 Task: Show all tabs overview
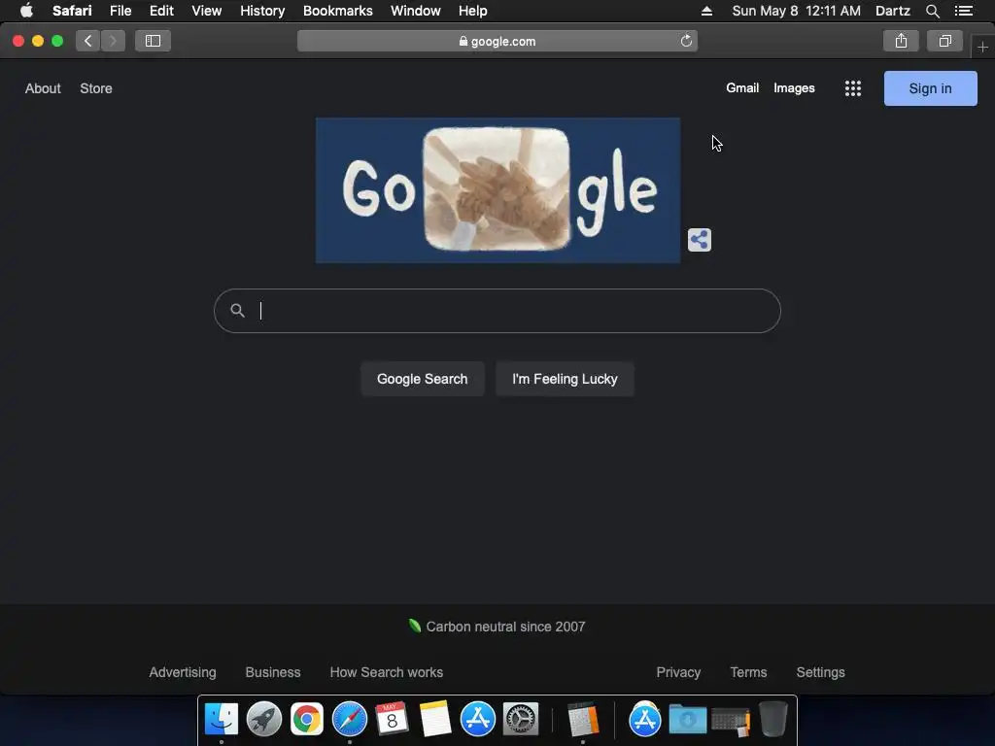[944, 41]
